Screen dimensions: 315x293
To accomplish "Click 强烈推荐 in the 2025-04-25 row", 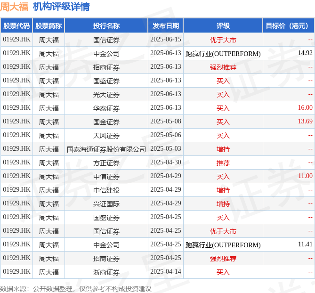I will pyautogui.click(x=223, y=259).
